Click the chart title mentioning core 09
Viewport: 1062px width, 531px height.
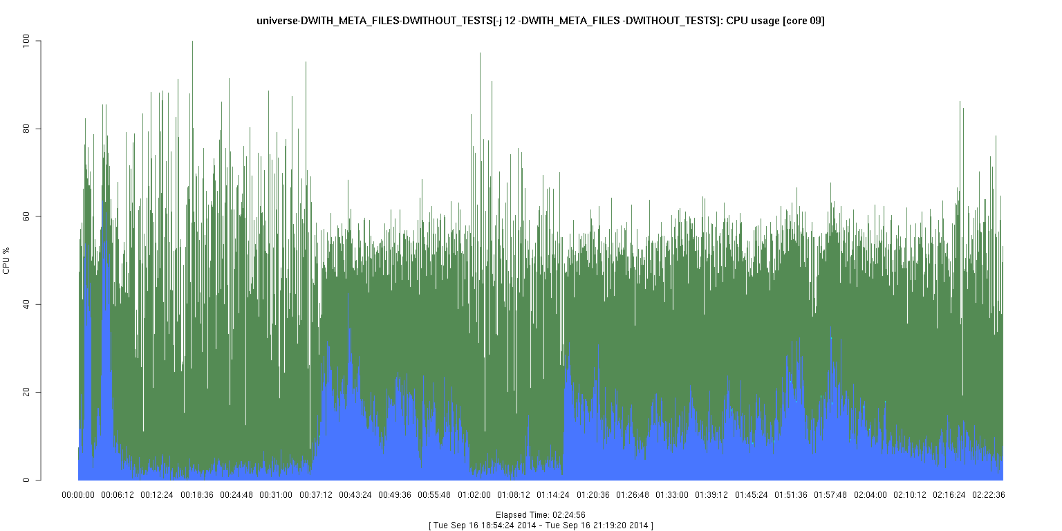[x=540, y=21]
